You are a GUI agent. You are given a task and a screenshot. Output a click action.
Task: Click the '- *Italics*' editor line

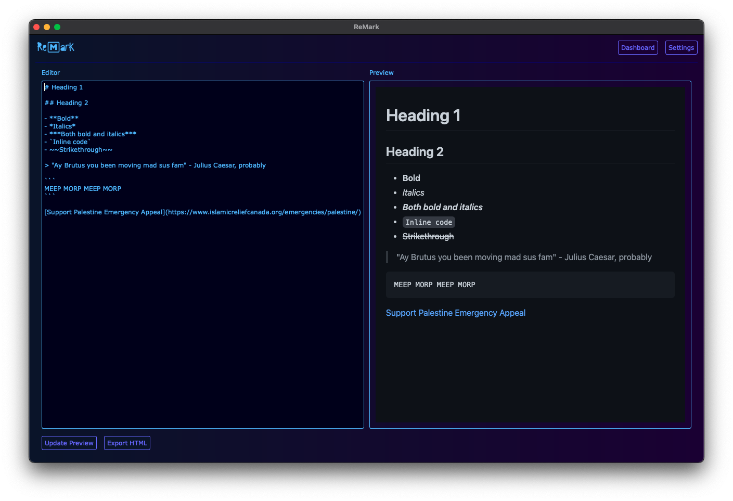[60, 126]
